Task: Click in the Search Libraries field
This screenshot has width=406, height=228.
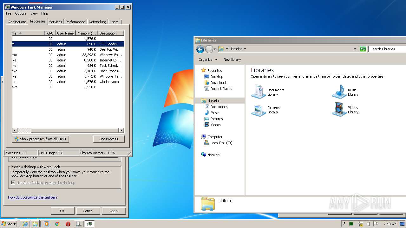Action: click(387, 49)
